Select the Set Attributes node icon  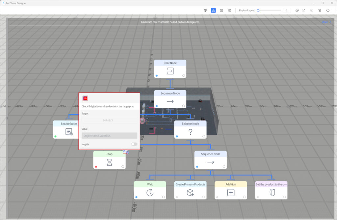tap(69, 132)
